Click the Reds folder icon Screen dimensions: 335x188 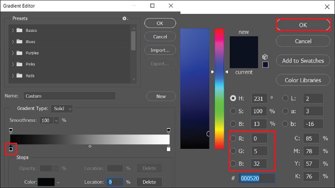click(x=19, y=75)
